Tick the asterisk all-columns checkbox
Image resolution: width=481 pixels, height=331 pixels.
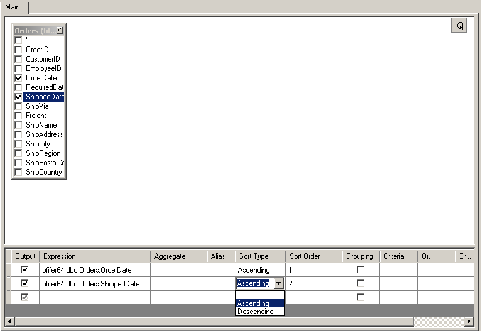click(18, 40)
